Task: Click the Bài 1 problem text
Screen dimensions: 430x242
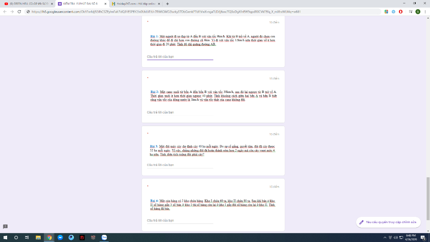Action: coord(212,40)
